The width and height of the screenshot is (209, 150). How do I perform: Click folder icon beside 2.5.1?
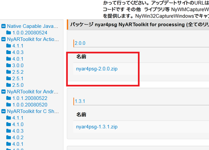(9, 79)
